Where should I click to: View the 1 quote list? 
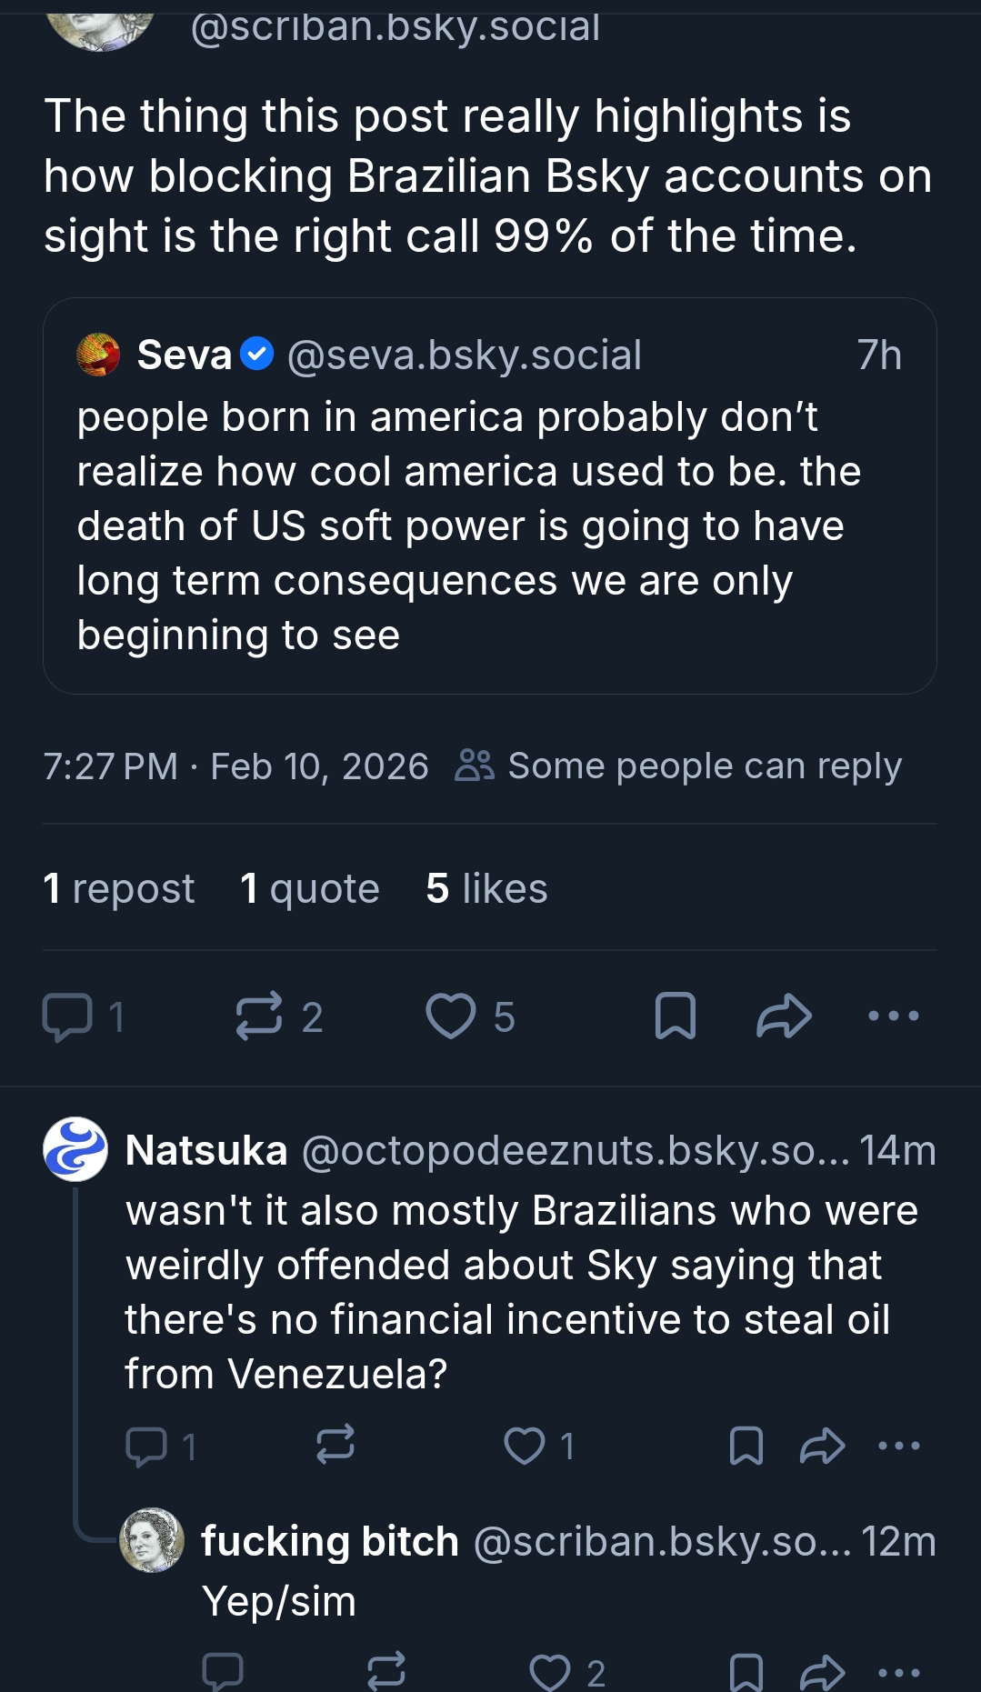309,888
